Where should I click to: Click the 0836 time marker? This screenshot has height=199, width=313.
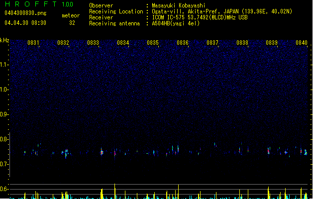[183, 43]
